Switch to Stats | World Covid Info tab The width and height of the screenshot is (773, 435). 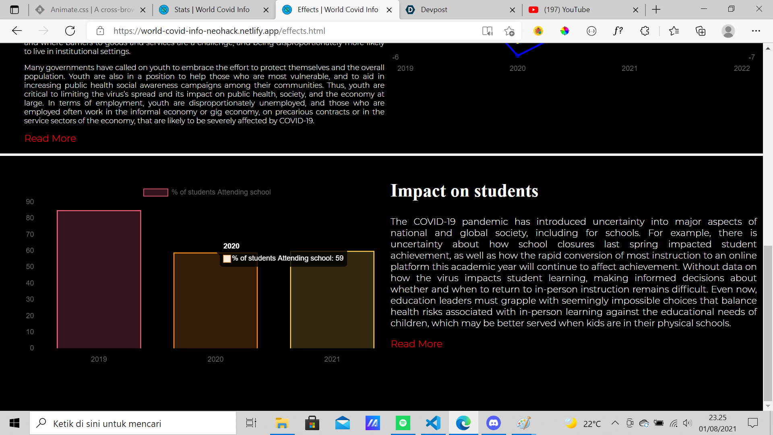pyautogui.click(x=212, y=10)
